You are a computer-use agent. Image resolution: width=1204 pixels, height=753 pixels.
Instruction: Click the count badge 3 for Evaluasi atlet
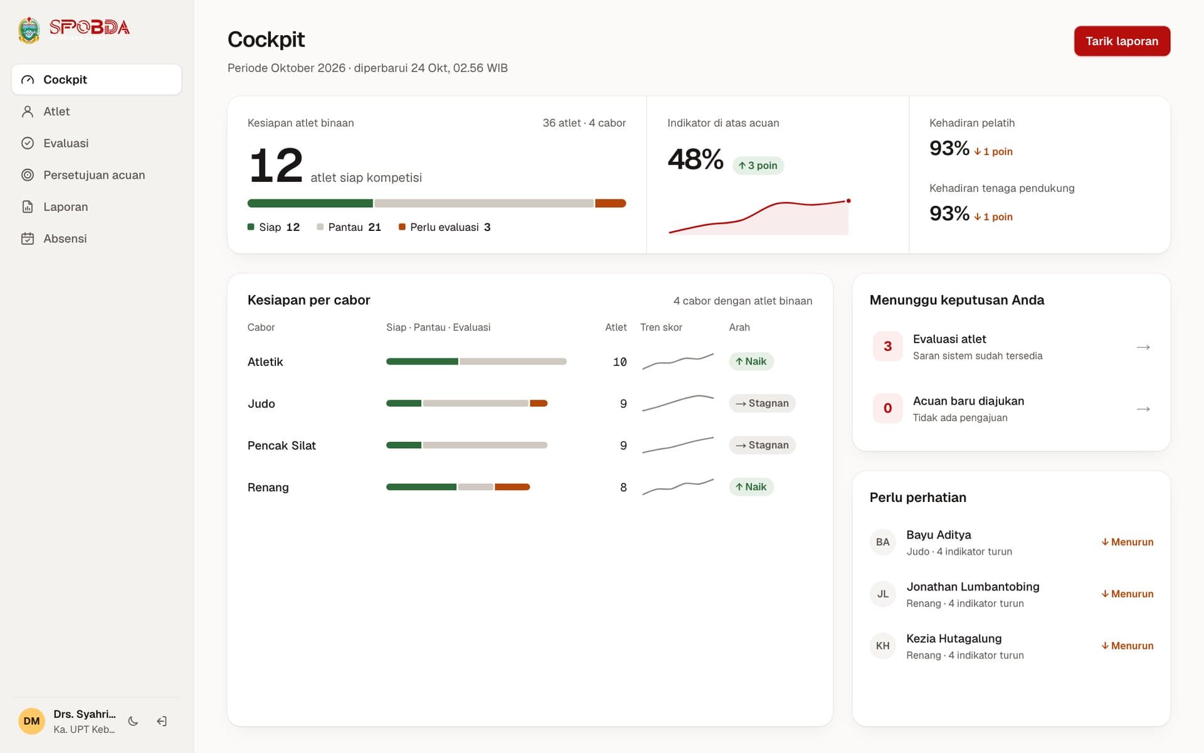coord(887,346)
